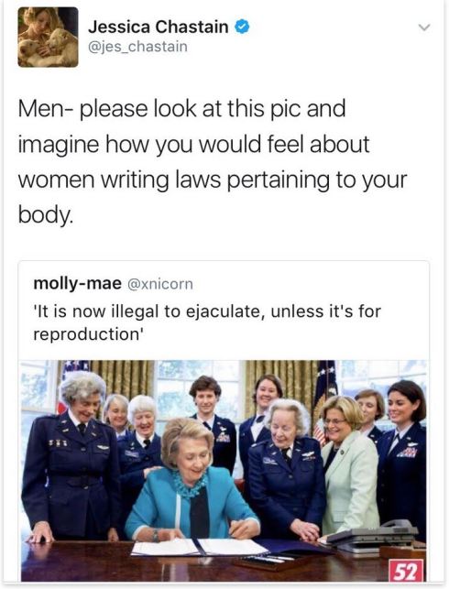The image size is (449, 589).
Task: Click the red 52 badge on photo
Action: [x=406, y=571]
